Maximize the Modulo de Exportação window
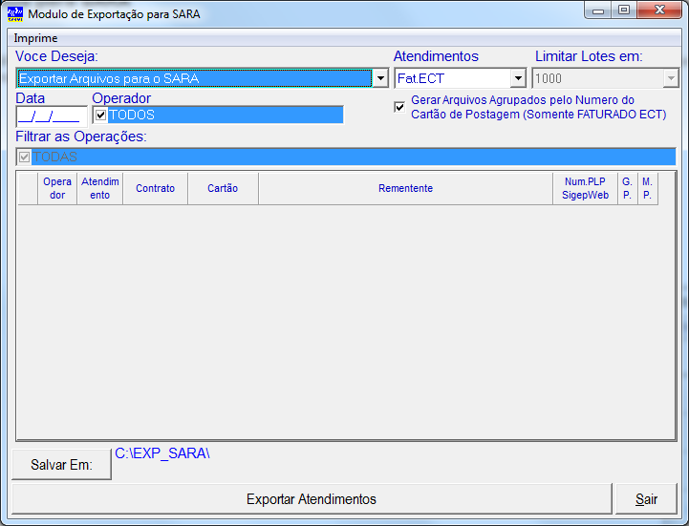This screenshot has height=526, width=689. pyautogui.click(x=624, y=11)
